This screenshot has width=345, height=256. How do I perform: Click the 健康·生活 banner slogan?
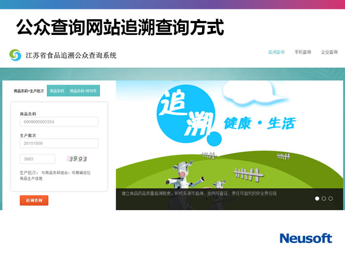coord(260,123)
